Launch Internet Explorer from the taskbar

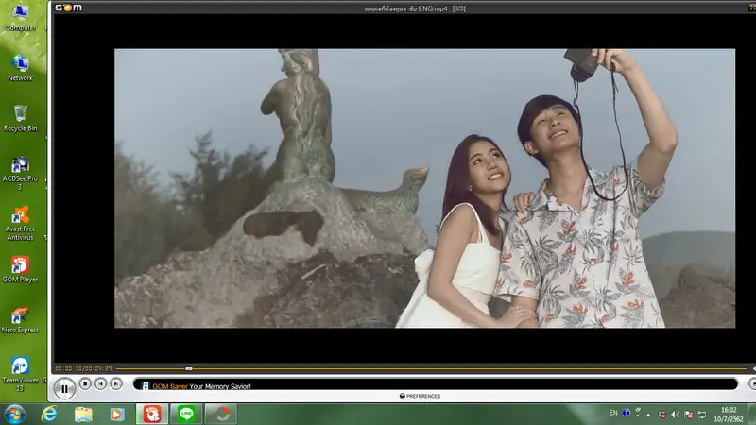(x=49, y=414)
